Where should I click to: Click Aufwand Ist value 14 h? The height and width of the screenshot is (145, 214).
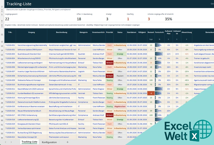(x=177, y=54)
